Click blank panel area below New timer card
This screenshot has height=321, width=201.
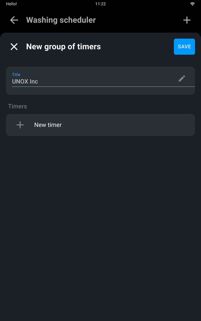(100, 226)
